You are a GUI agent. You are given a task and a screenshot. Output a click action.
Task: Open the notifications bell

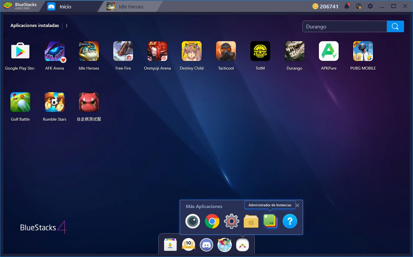pos(347,6)
